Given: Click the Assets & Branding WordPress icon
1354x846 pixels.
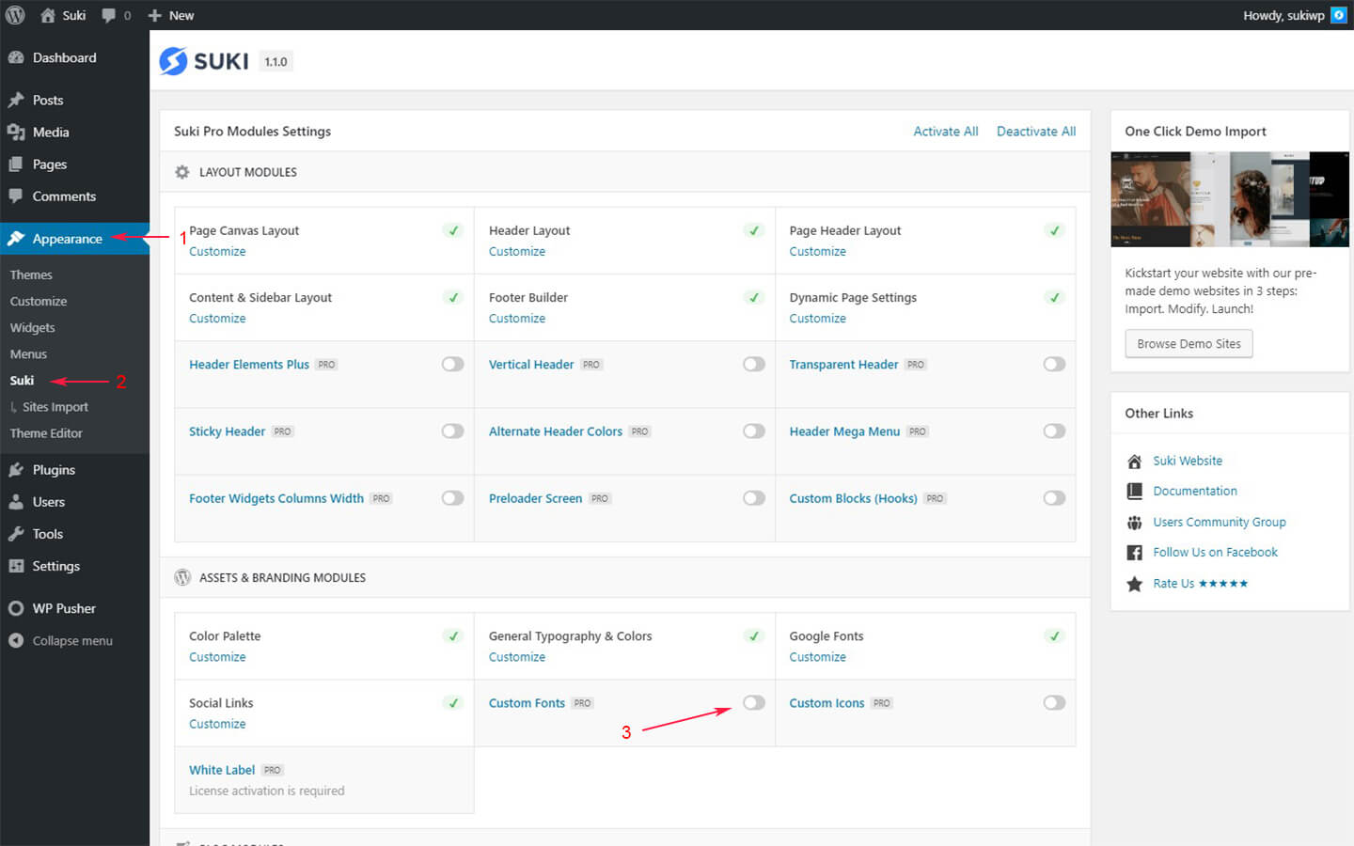Looking at the screenshot, I should (x=182, y=577).
